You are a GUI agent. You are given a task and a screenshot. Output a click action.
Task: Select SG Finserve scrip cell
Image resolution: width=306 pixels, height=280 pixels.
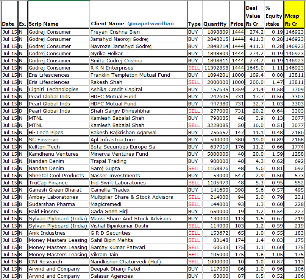tap(59, 140)
